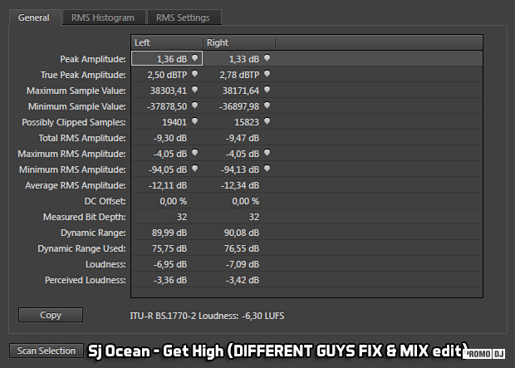Jump to left channel Peak Amplitude location
The width and height of the screenshot is (515, 368).
194,58
